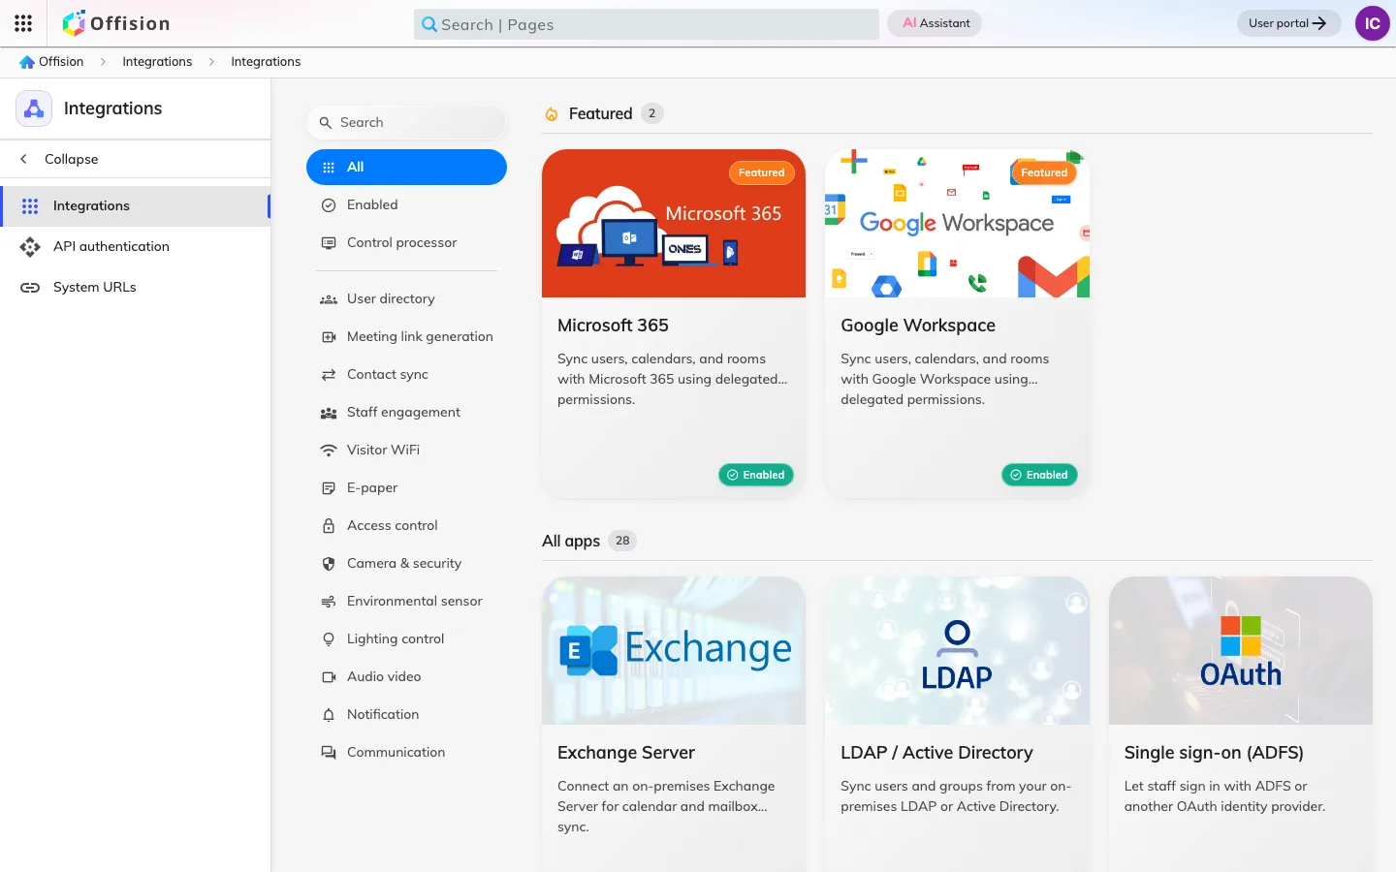Click the Offision logo
Screen dimensions: 1396x872
click(x=116, y=23)
